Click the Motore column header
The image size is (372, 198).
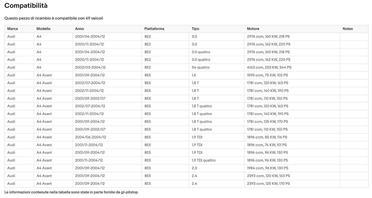[292, 29]
